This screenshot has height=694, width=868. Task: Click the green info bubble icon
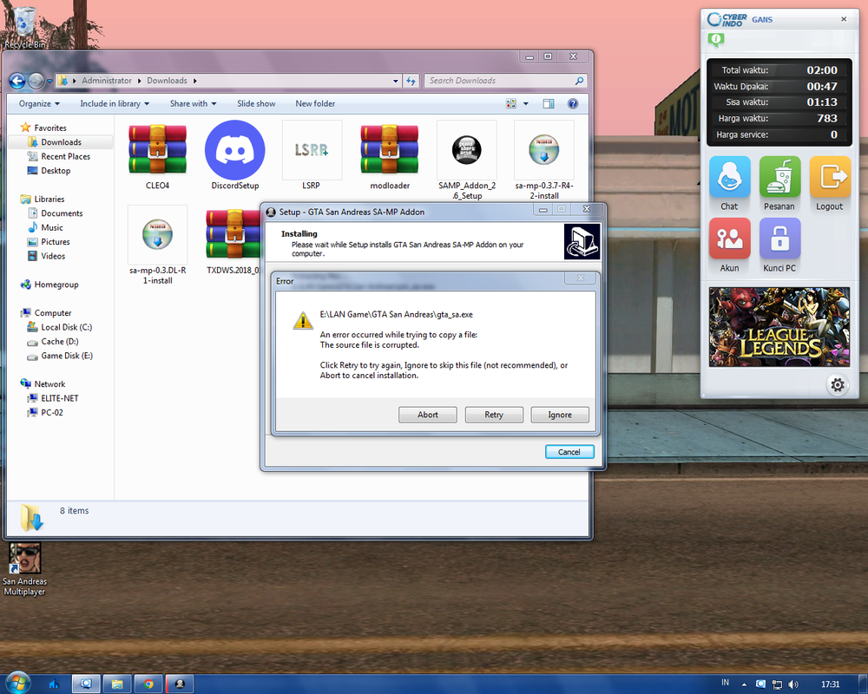pos(716,39)
